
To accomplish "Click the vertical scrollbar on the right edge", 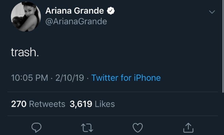I will (x=223, y=46).
